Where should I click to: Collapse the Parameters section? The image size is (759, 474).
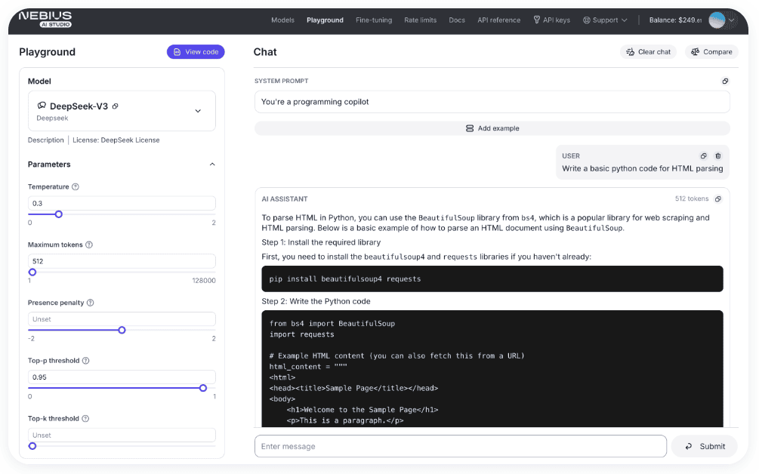212,165
